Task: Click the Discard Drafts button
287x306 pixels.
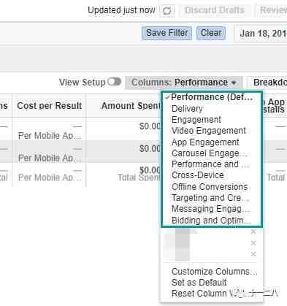Action: 214,10
